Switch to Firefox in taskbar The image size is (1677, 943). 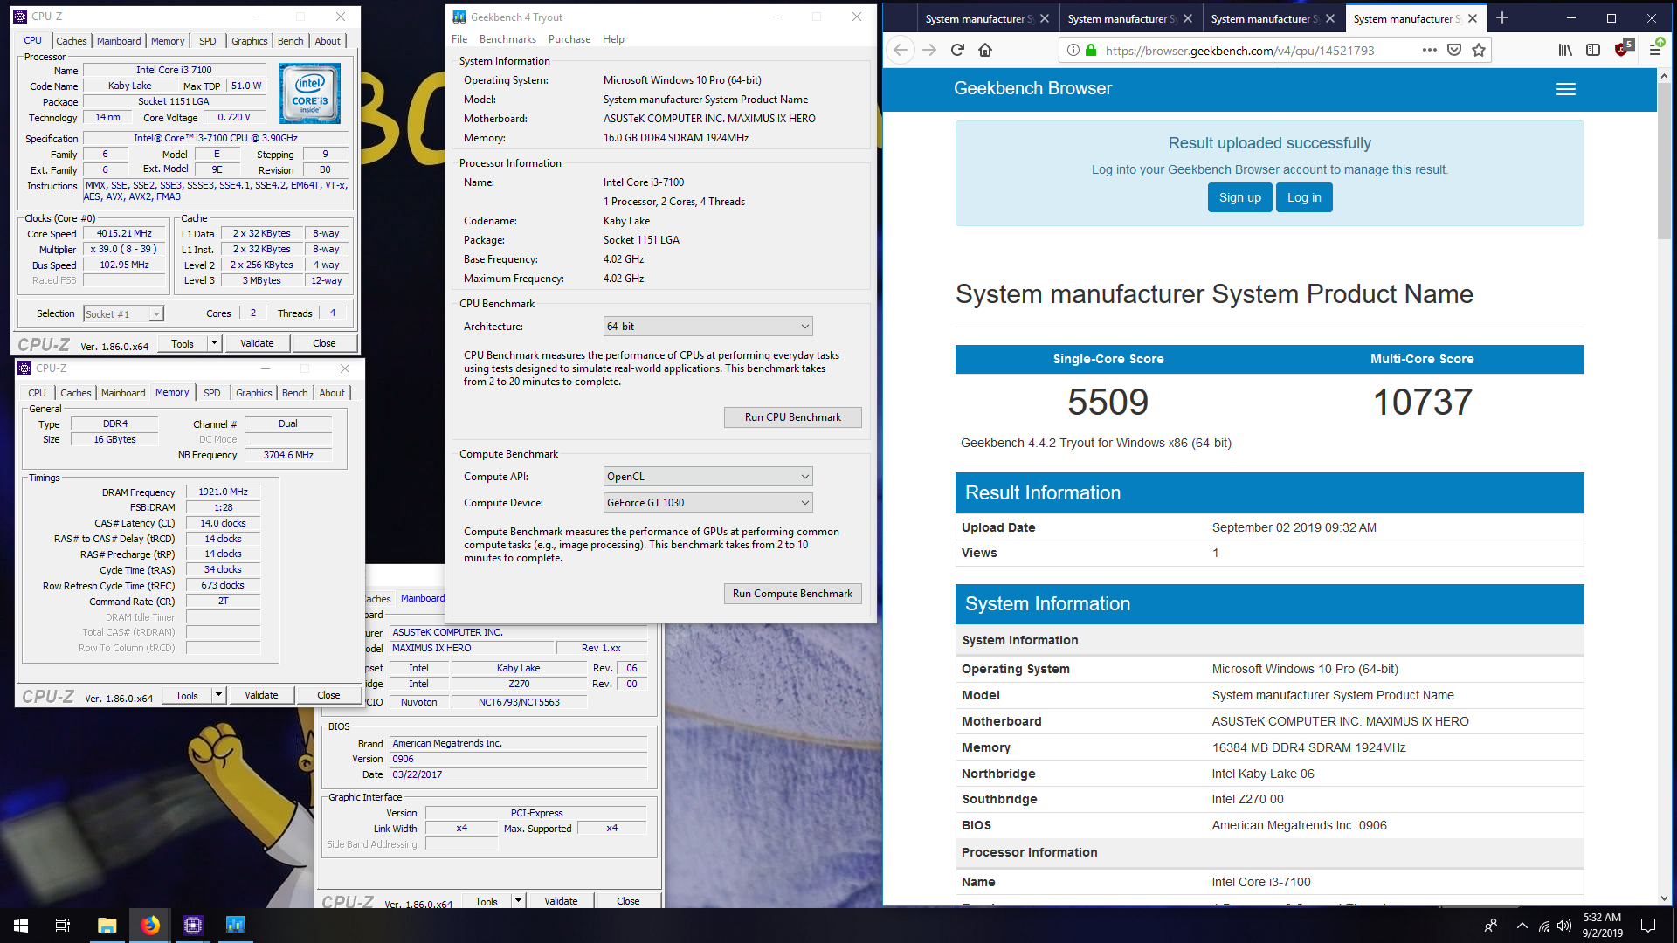click(150, 926)
